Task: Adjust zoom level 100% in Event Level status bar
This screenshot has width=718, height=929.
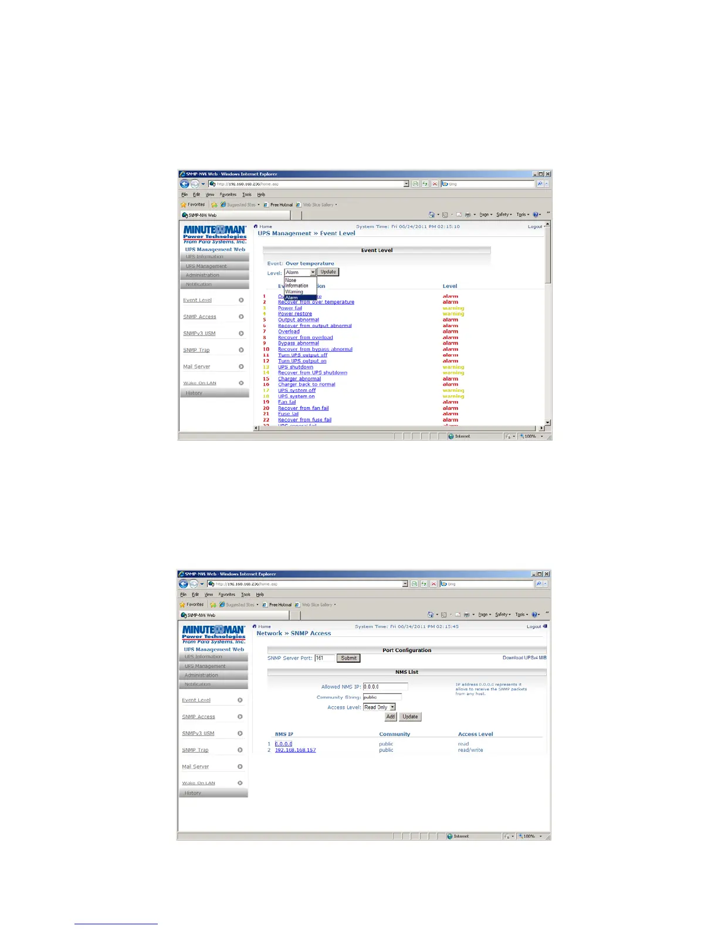Action: tap(530, 436)
